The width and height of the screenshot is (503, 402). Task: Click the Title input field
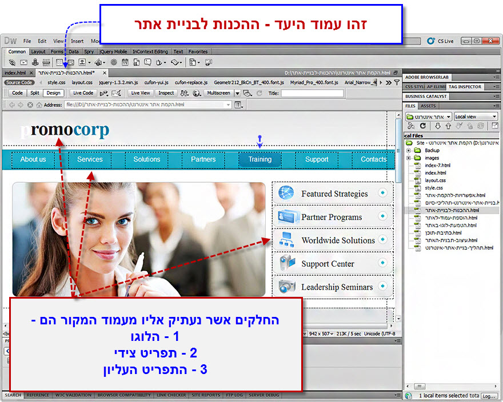pyautogui.click(x=312, y=93)
